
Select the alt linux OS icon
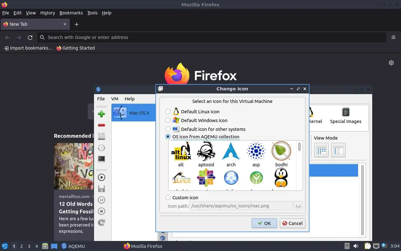[181, 151]
